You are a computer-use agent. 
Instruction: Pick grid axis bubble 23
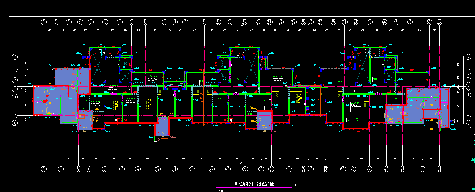218,22
